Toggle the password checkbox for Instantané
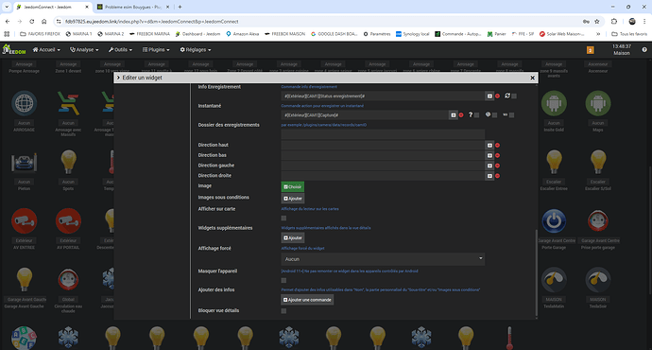This screenshot has width=652, height=350. click(512, 115)
